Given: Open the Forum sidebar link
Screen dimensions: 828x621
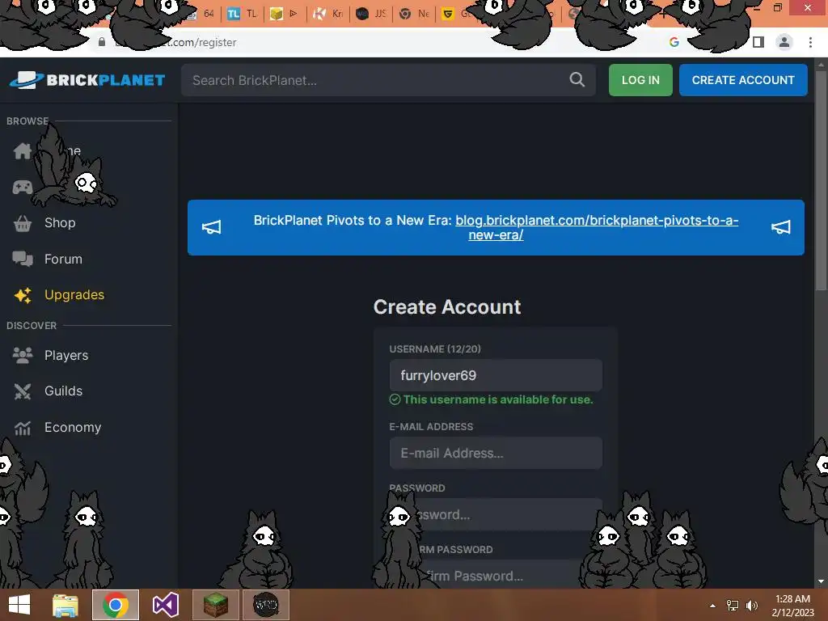Looking at the screenshot, I should (x=63, y=260).
